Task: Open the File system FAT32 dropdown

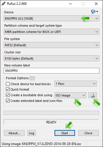Action: pos(51,45)
